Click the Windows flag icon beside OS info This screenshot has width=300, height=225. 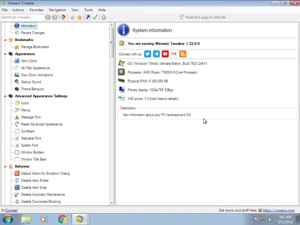(121, 63)
